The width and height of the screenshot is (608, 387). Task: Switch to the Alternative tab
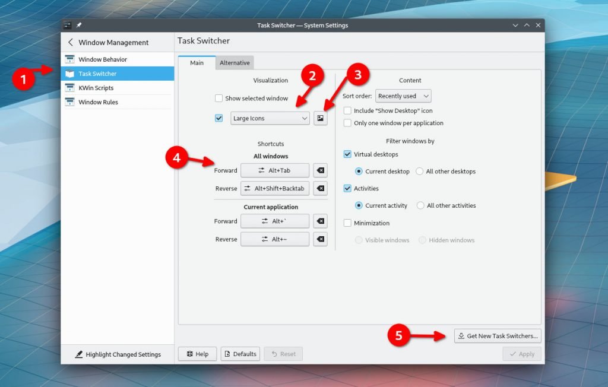[235, 61]
